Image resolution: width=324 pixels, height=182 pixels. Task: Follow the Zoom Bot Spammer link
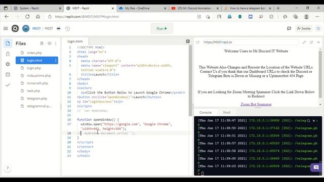point(256,105)
